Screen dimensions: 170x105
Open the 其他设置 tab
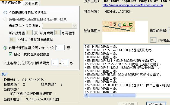31,3
